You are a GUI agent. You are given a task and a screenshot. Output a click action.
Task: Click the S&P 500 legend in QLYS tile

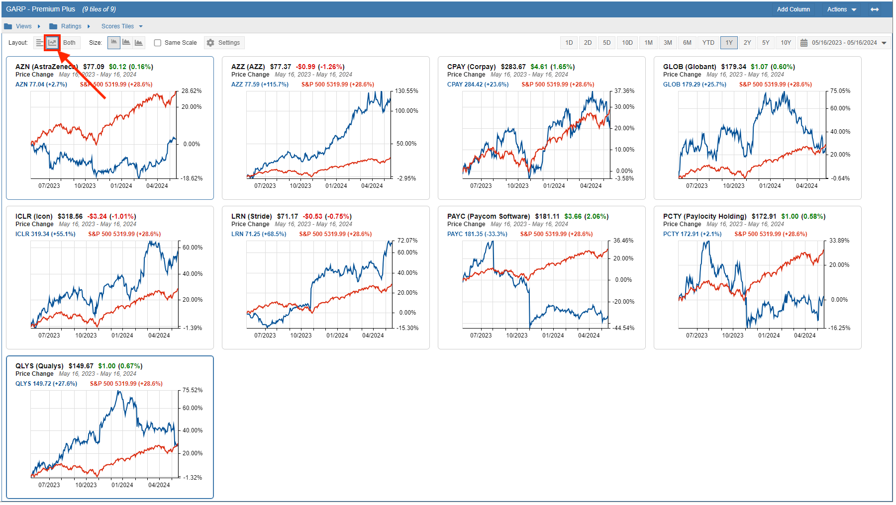[x=126, y=384]
